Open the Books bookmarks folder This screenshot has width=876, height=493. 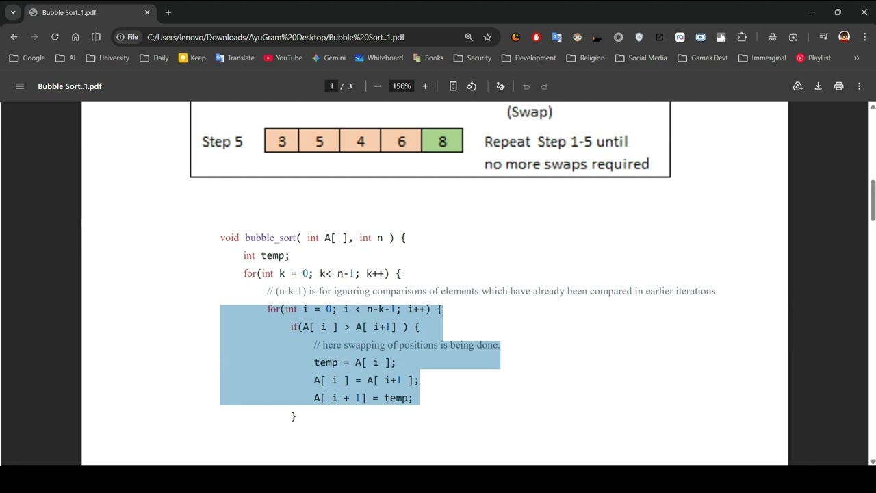click(428, 58)
